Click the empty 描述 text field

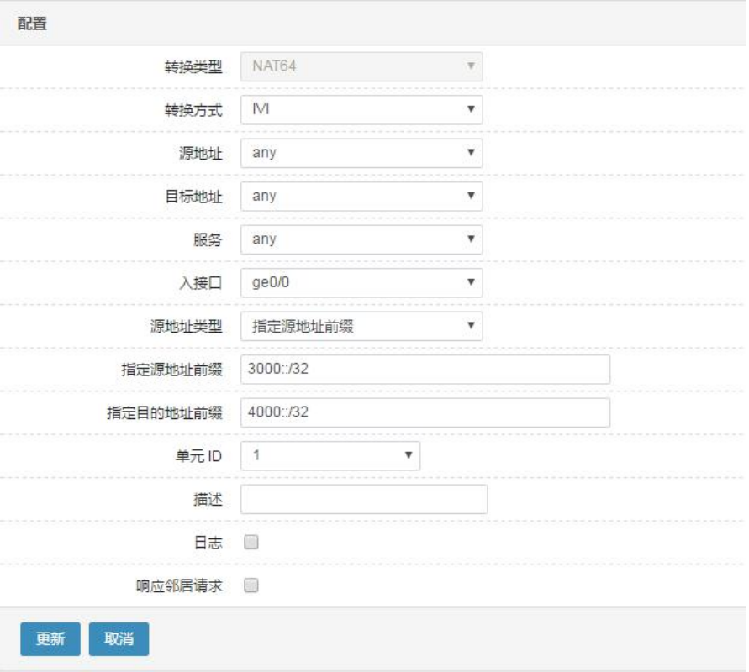pyautogui.click(x=364, y=499)
